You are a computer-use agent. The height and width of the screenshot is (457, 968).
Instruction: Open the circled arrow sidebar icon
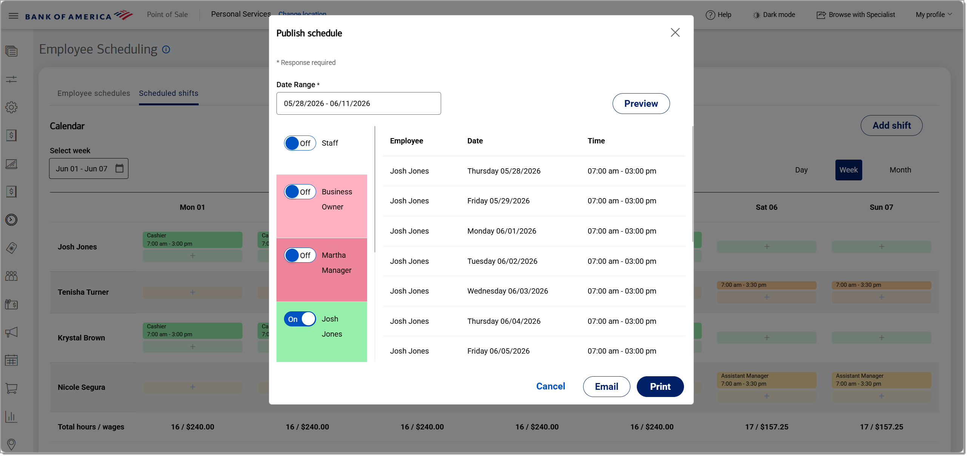[11, 220]
